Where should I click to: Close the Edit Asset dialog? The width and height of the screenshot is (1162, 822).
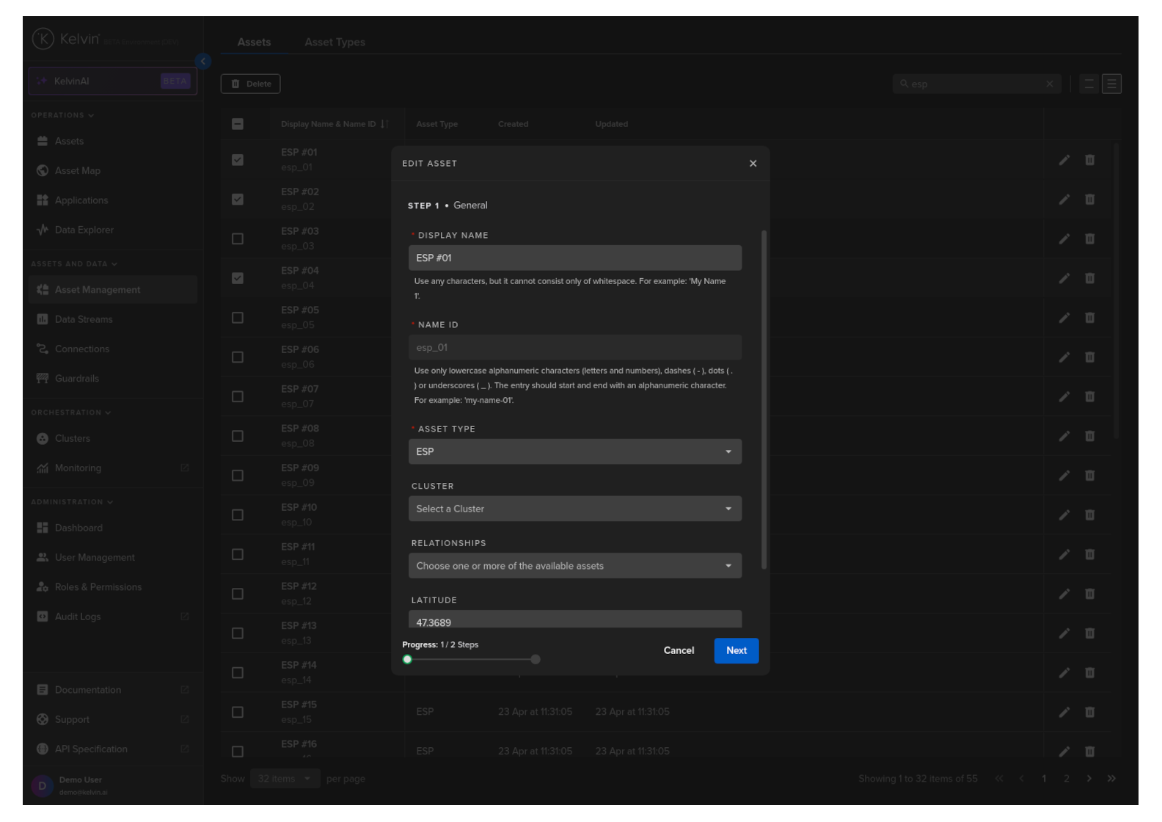point(753,164)
